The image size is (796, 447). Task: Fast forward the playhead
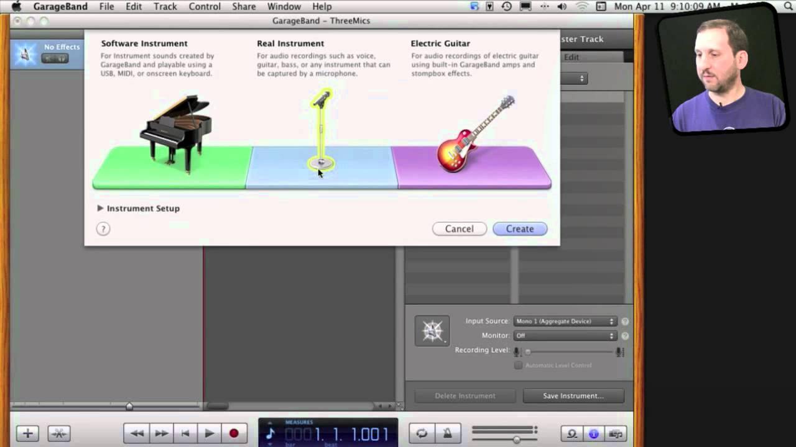click(x=161, y=433)
